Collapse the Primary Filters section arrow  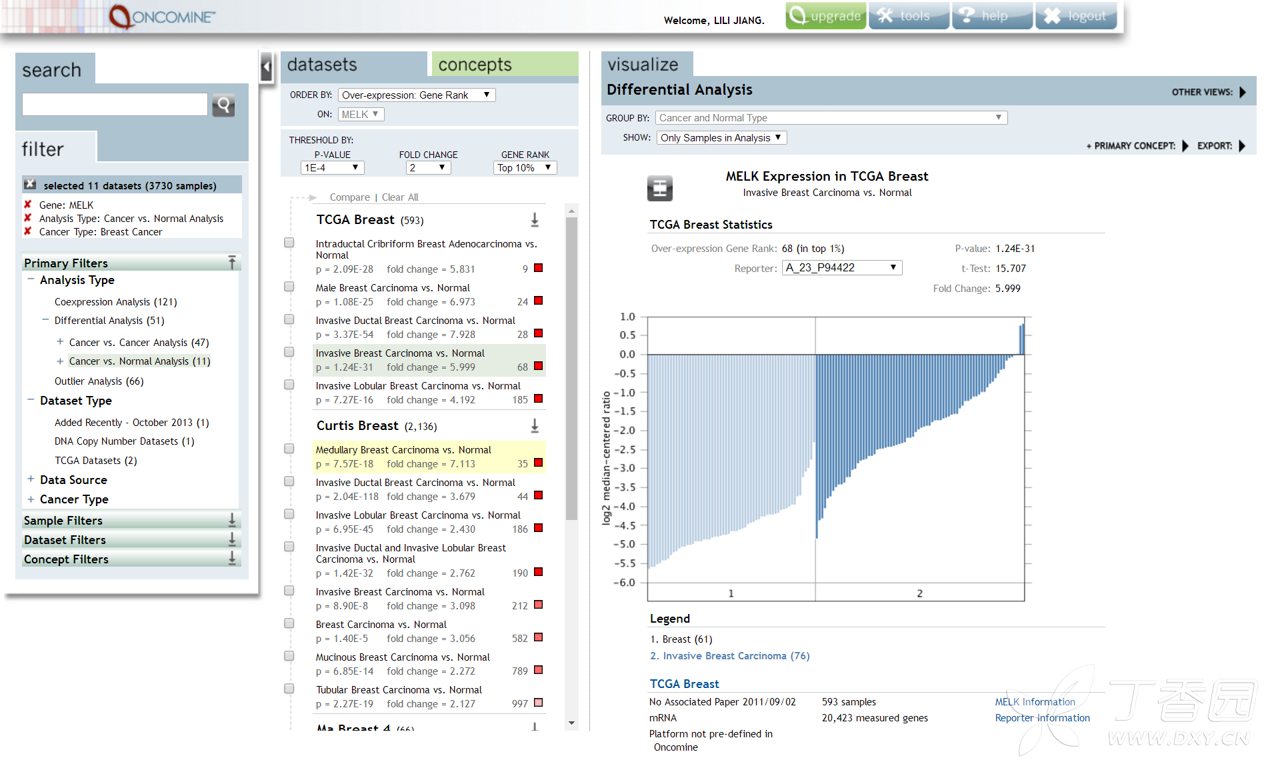(x=232, y=263)
